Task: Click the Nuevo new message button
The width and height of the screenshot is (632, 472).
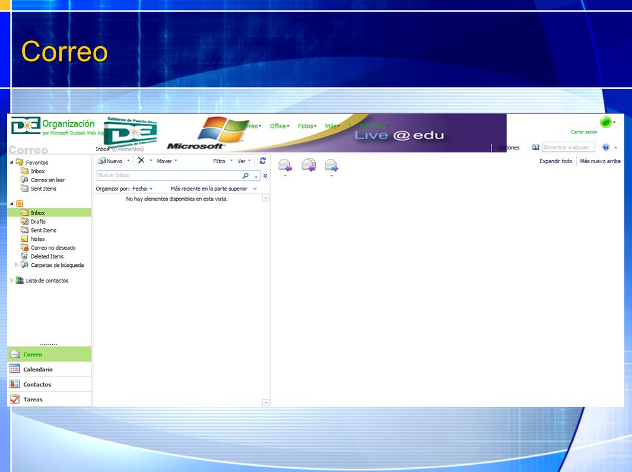Action: 110,161
